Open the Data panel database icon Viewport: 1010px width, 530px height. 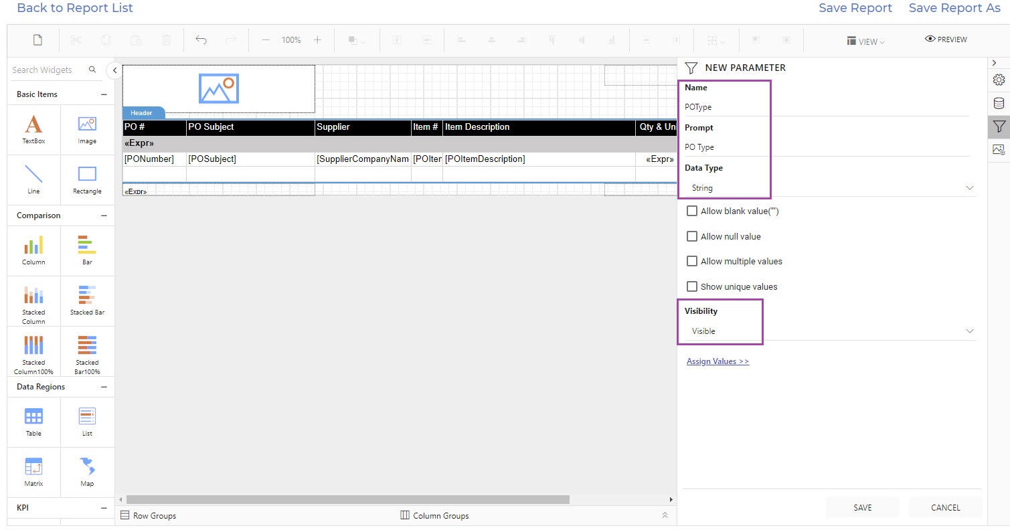999,103
